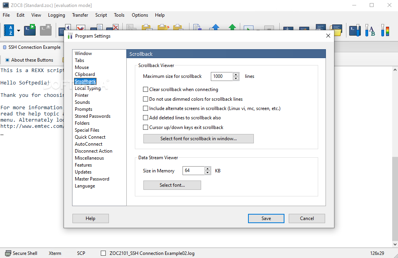Click the ZOC8 application title bar icon

coord(5,5)
